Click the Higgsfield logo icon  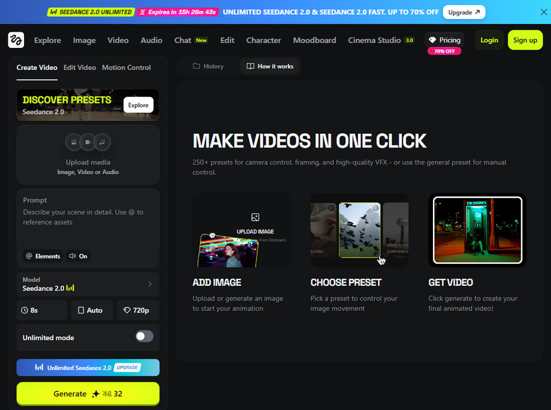point(16,40)
